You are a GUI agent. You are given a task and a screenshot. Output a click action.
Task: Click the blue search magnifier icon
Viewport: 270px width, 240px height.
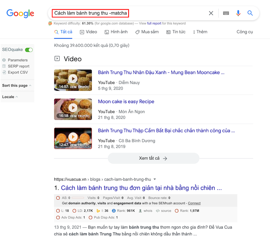pyautogui.click(x=250, y=13)
